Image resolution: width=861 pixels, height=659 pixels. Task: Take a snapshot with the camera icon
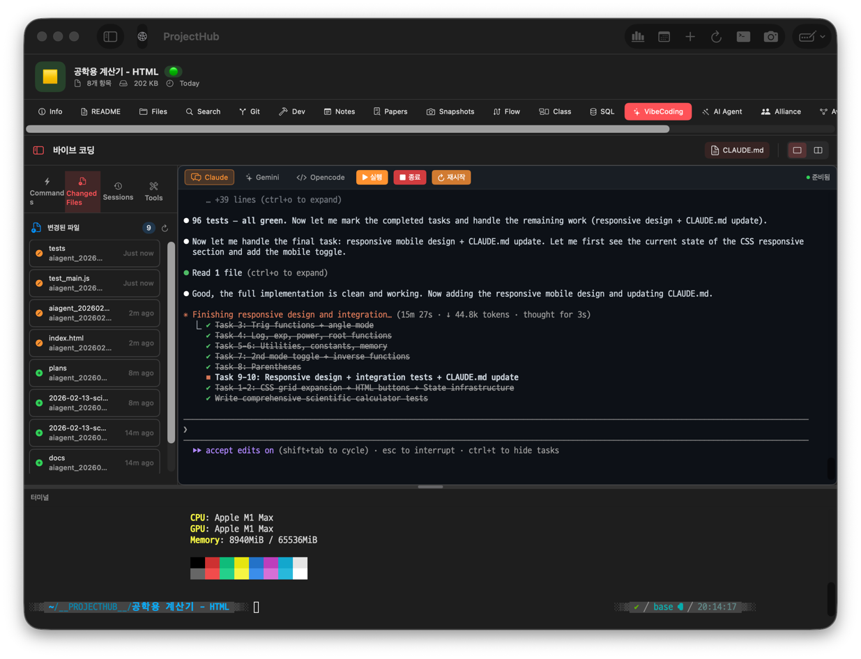770,37
